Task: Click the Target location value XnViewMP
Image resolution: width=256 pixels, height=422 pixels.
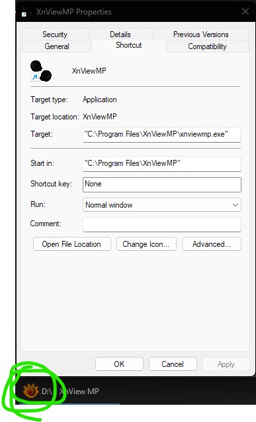Action: coord(99,117)
